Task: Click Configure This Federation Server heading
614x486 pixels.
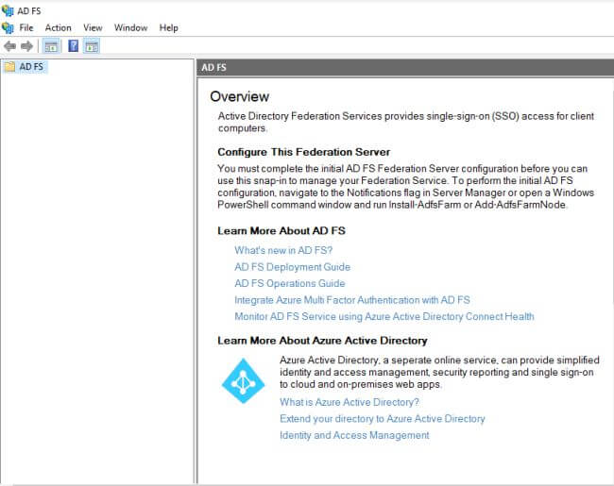Action: [303, 152]
